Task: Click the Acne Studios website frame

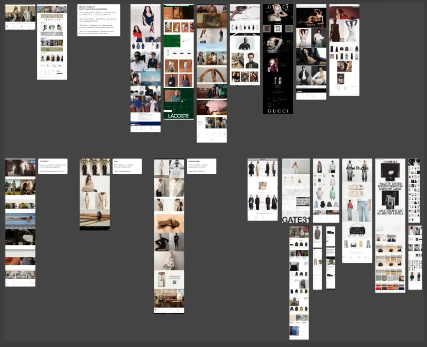Action: pyautogui.click(x=357, y=211)
